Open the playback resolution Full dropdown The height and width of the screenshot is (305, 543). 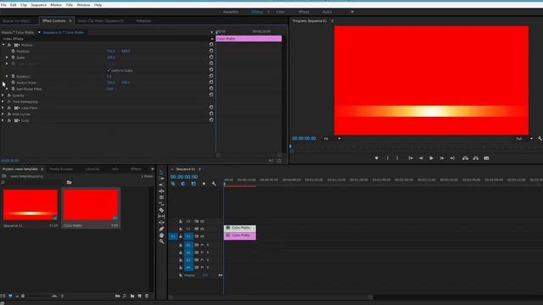(524, 139)
